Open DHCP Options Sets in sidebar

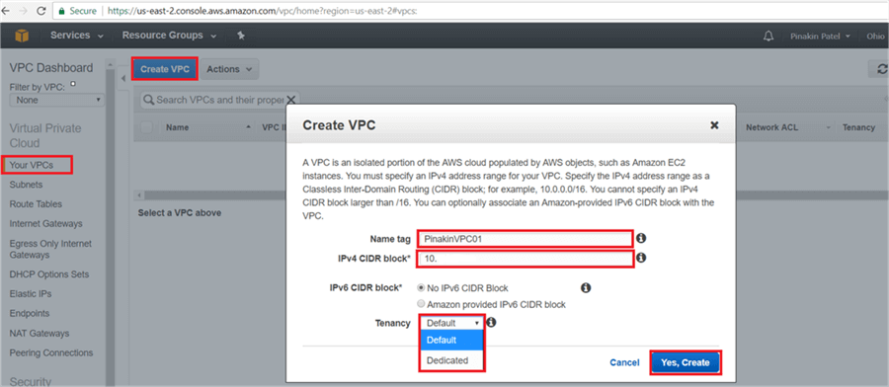pos(49,274)
